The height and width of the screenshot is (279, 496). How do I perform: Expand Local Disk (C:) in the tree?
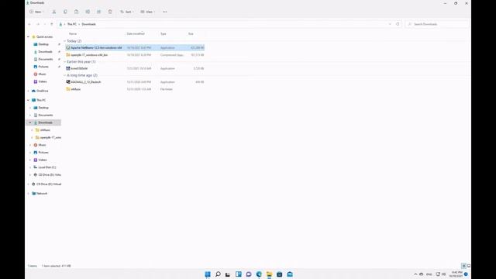30,167
